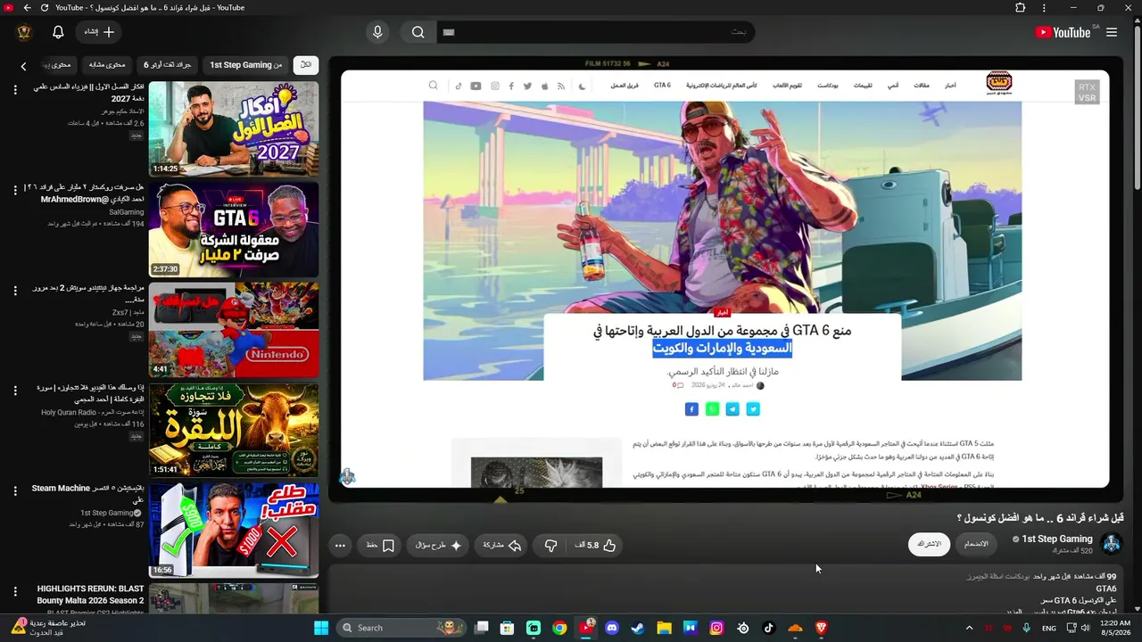Click the Subscribe (الاشتراك) button
The image size is (1142, 642).
[x=929, y=544]
